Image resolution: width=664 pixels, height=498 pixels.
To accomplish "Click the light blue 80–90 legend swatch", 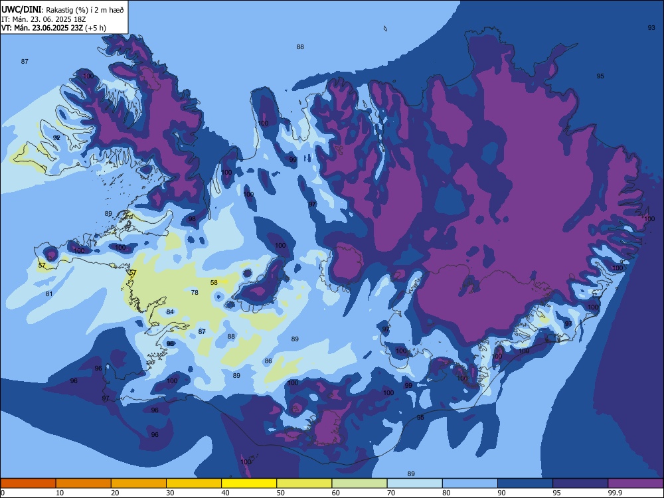I will (x=470, y=483).
